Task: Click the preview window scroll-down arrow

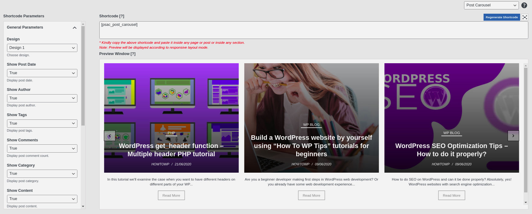Action: click(526, 202)
